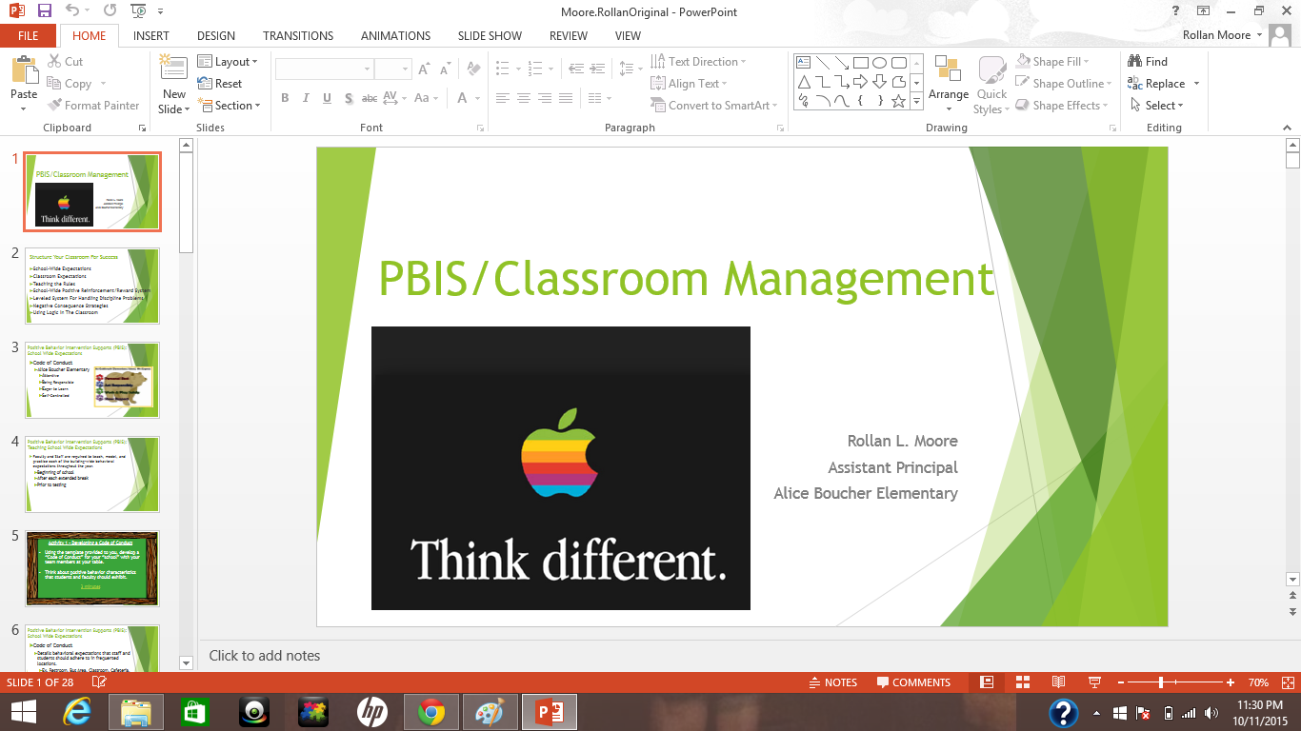Screen dimensions: 1301x731
Task: Click the Reading View icon
Action: coord(1058,682)
